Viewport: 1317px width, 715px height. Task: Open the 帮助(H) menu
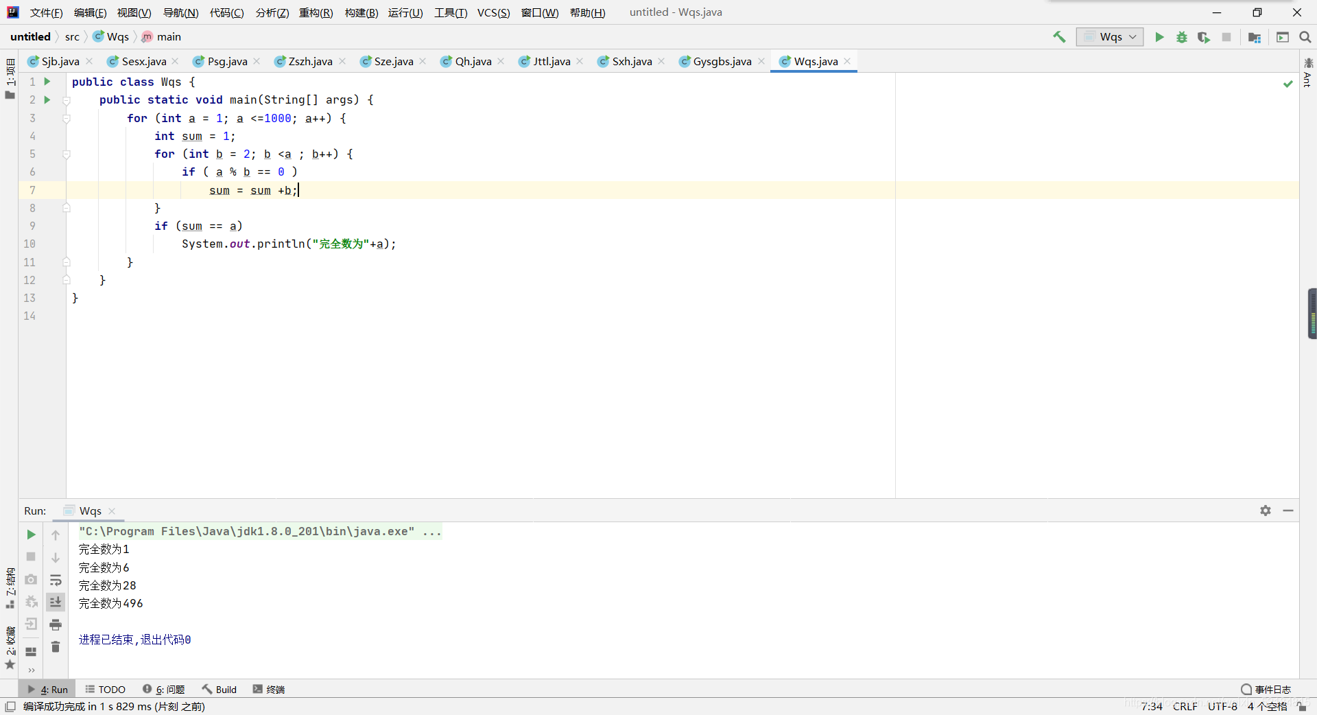(x=587, y=12)
